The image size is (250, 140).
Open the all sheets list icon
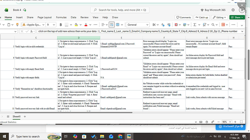(x=8, y=117)
